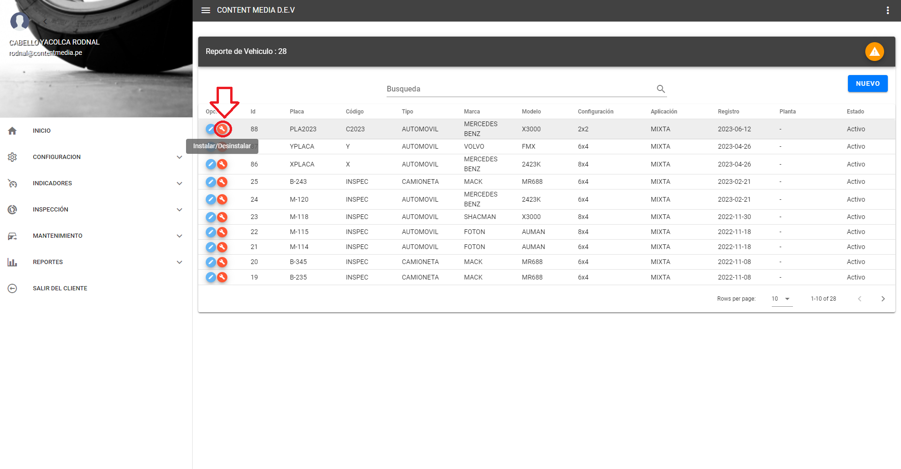Click the search magnifier icon
Screen dimensions: 901x469
click(660, 89)
